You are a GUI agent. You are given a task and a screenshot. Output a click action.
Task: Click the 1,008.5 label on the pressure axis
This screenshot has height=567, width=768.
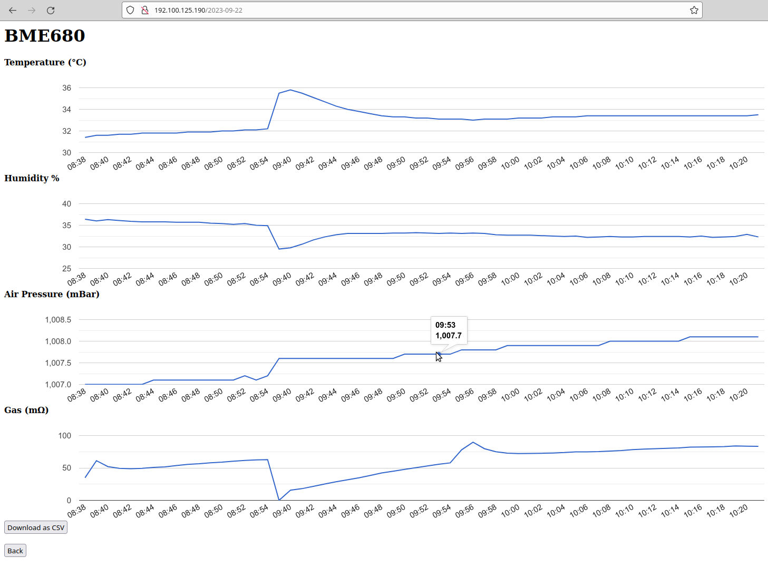pos(58,320)
